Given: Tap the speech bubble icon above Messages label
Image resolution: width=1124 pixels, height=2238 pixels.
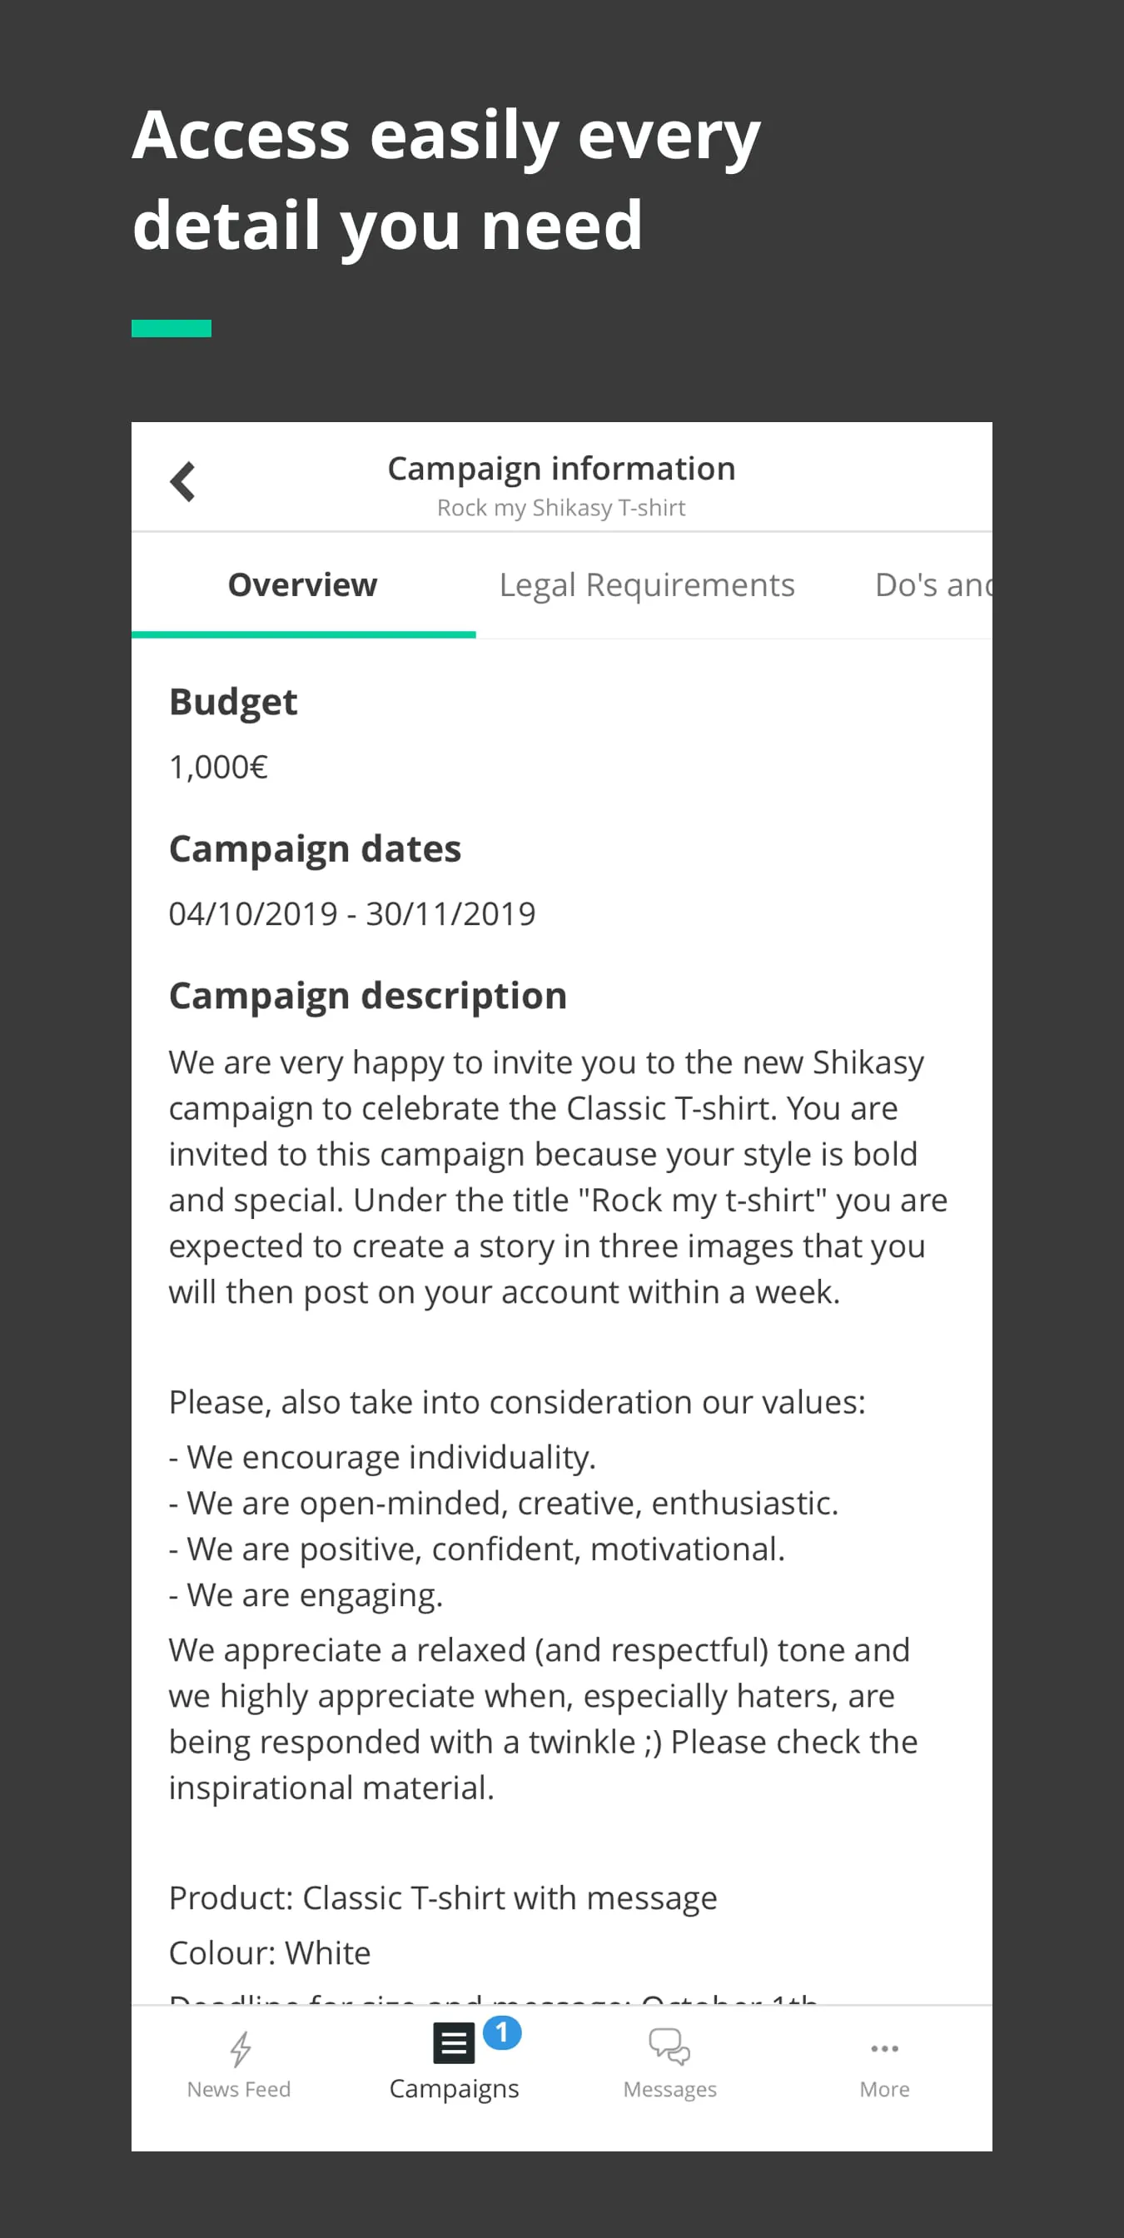Looking at the screenshot, I should [x=669, y=2047].
